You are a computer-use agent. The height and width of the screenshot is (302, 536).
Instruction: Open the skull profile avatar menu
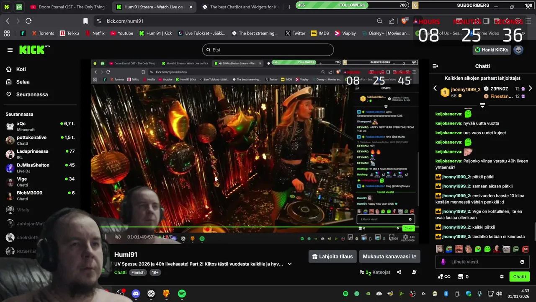pos(518,49)
